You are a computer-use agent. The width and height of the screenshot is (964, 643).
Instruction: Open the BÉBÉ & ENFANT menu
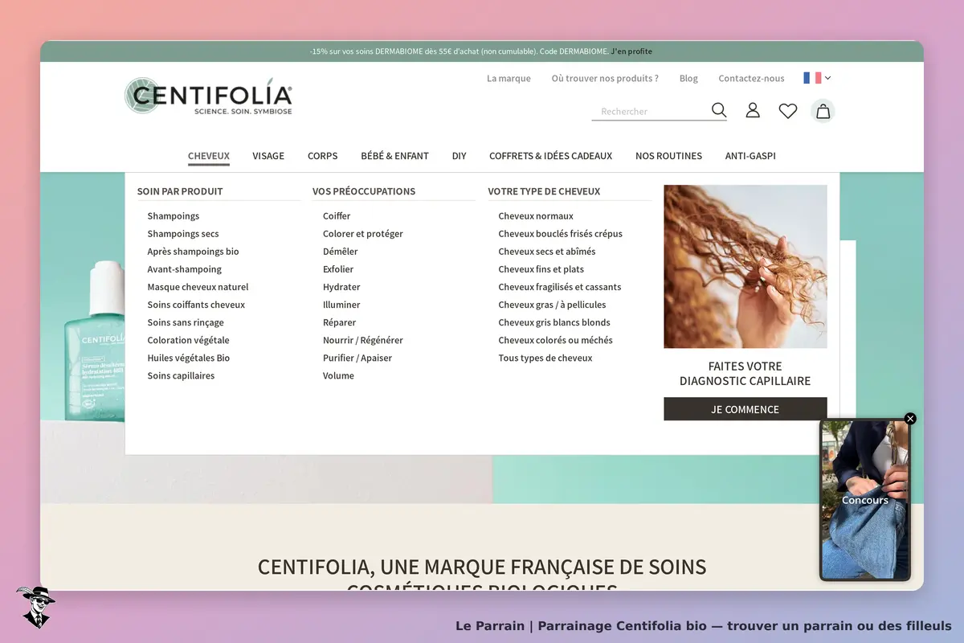[x=394, y=156]
